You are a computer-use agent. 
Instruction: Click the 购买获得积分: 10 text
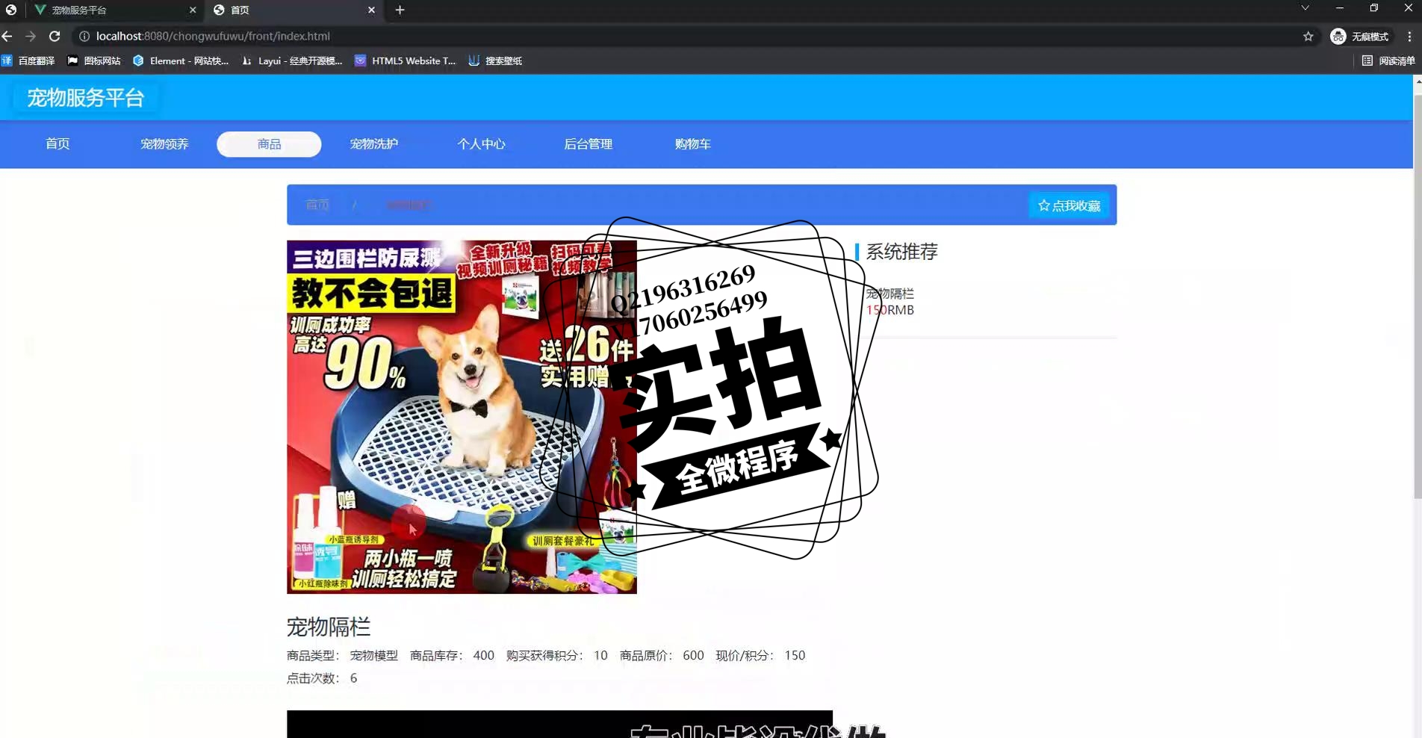tap(557, 656)
